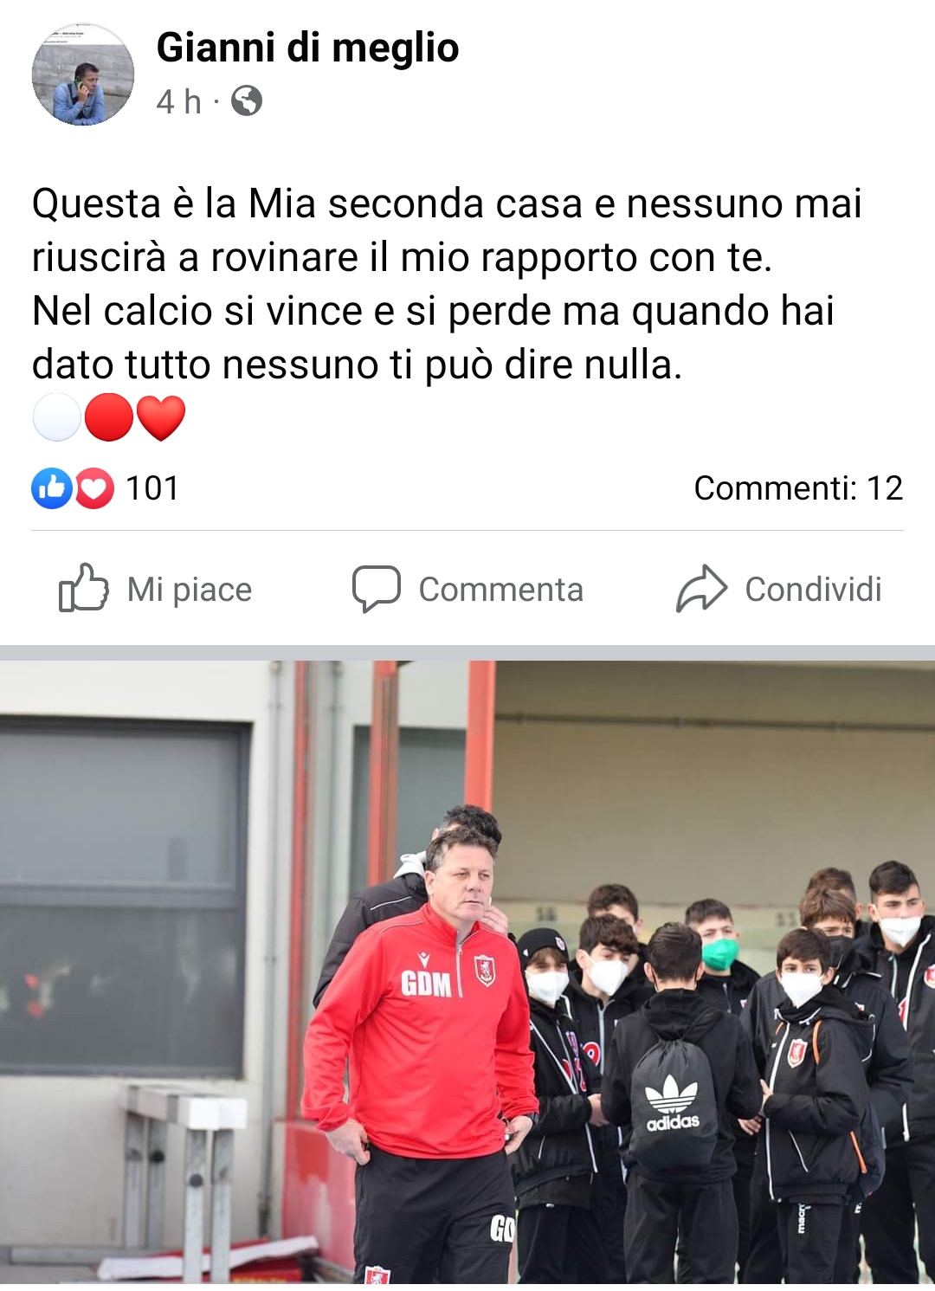The width and height of the screenshot is (935, 1291).
Task: Click the share arrow icon
Action: coord(701,589)
